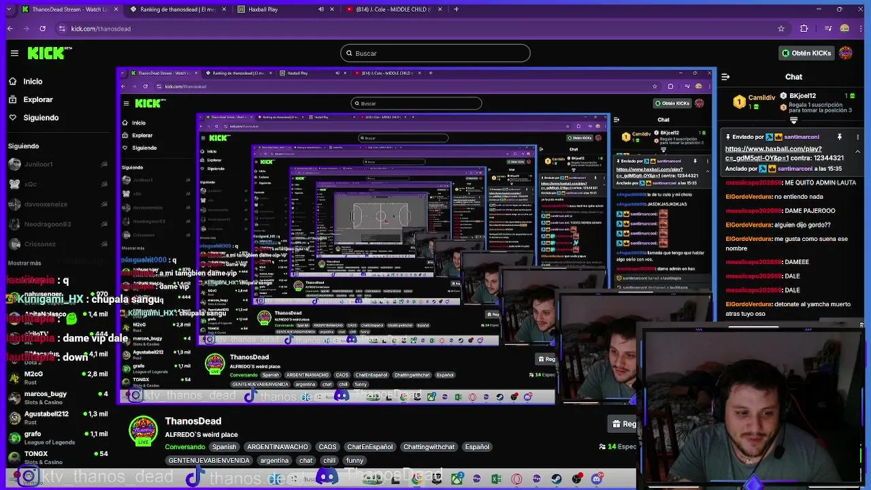Click the ThanosDead LIVE channel avatar

pos(143,430)
